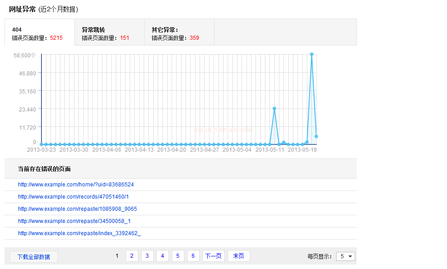Click 下一页 next page button
Viewport: 447px width, 269px height.
213,256
